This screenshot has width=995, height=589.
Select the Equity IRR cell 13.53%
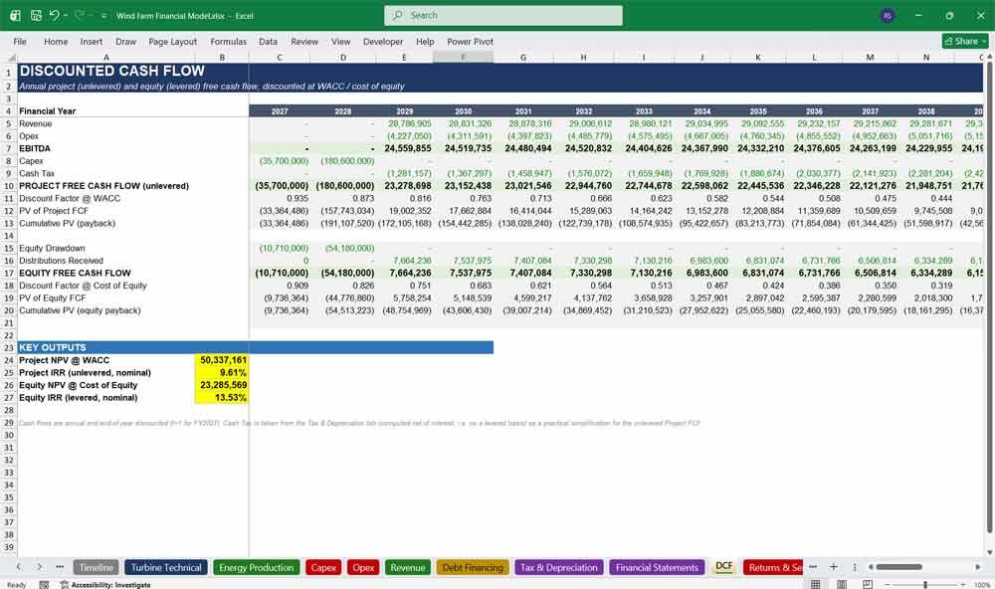tap(222, 397)
